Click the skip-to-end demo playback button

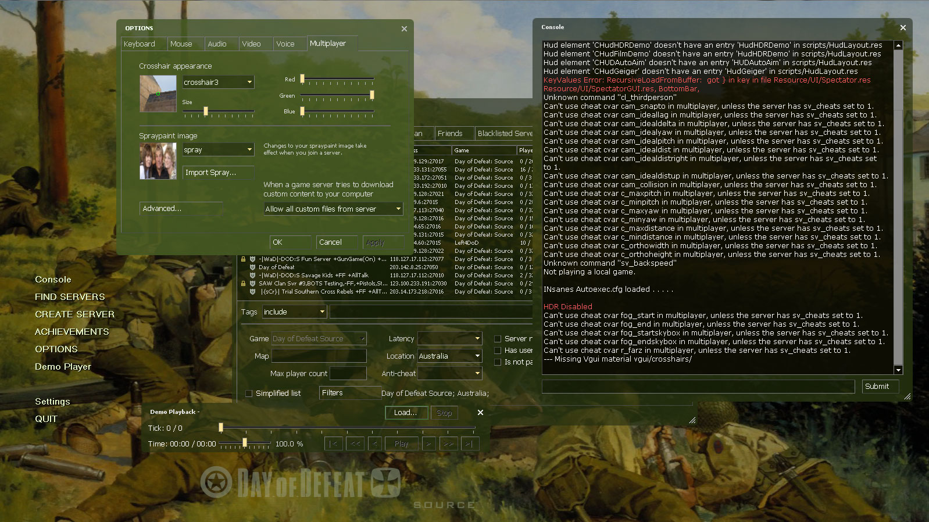tap(470, 444)
